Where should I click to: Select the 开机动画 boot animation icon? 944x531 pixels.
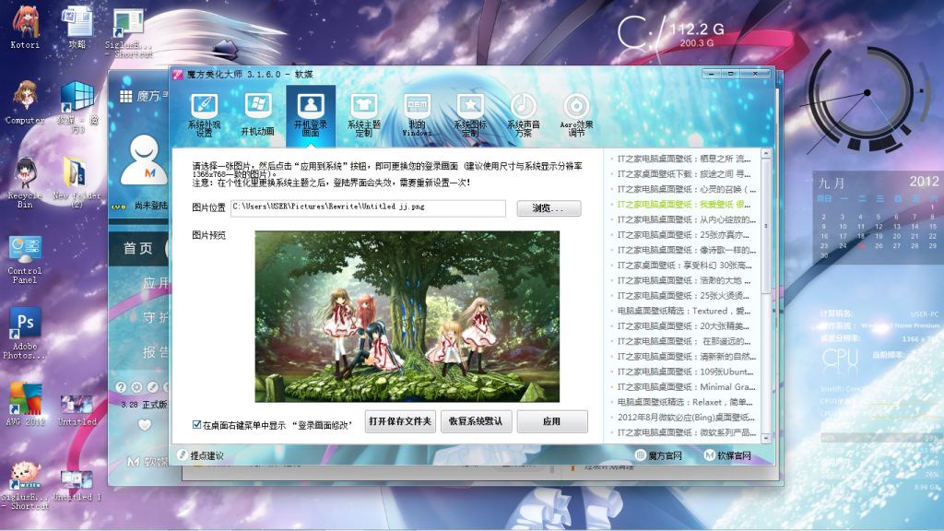click(x=257, y=111)
